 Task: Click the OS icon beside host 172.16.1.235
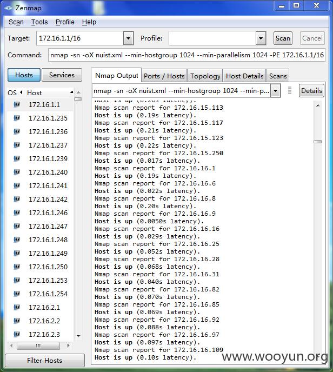point(17,118)
